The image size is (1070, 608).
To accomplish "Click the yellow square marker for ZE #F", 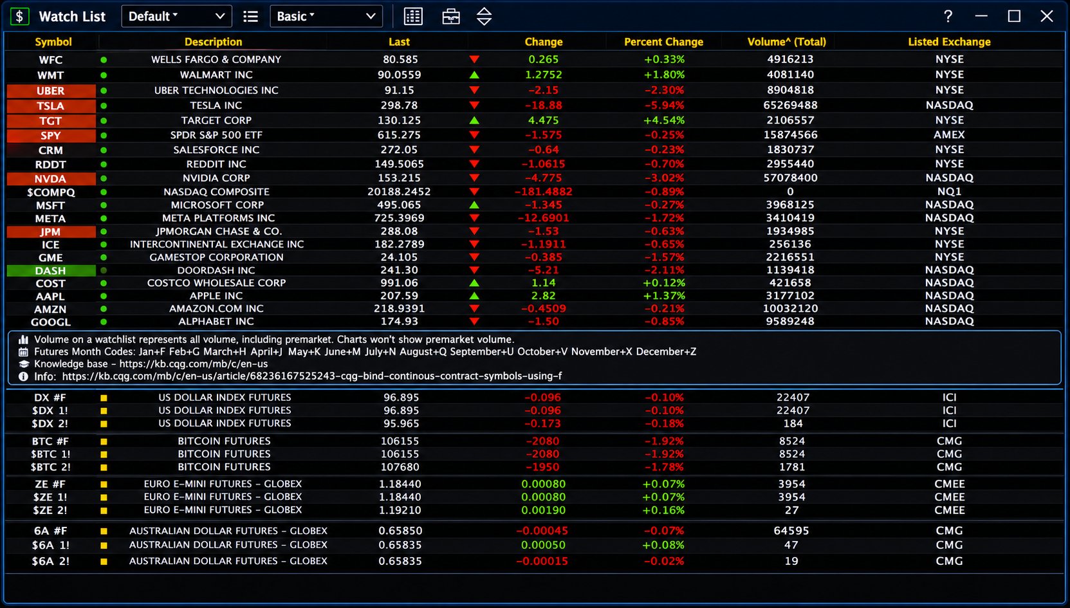I will coord(104,484).
